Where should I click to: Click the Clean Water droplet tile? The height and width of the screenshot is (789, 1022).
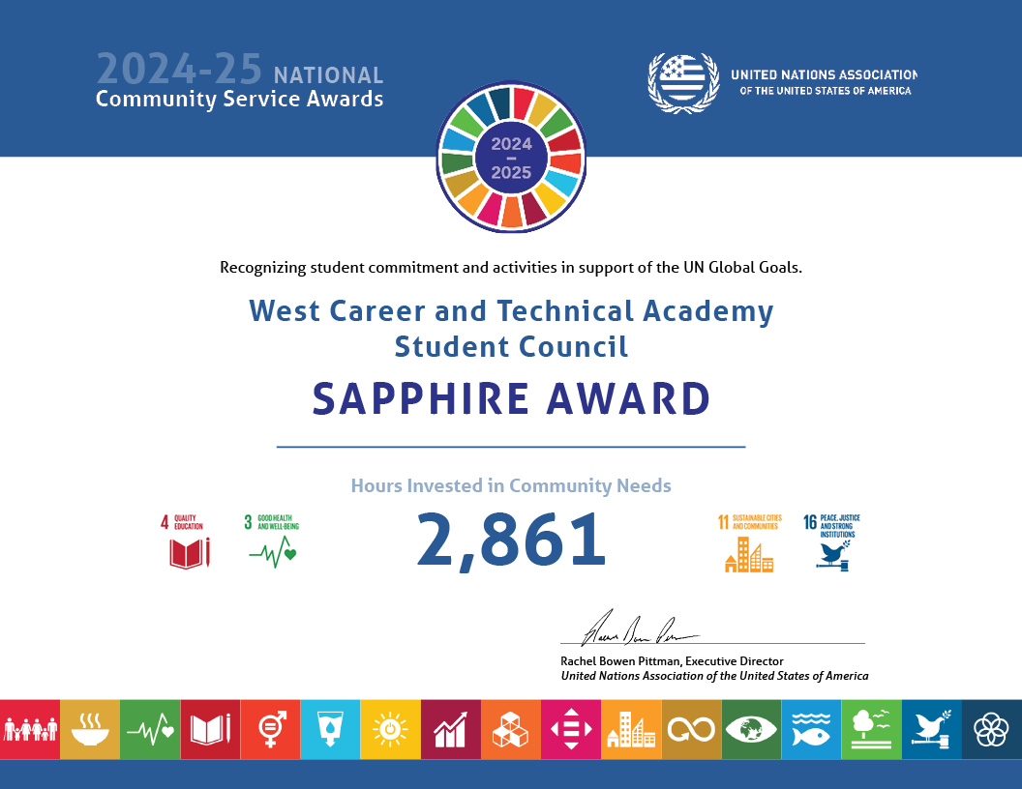click(x=330, y=729)
